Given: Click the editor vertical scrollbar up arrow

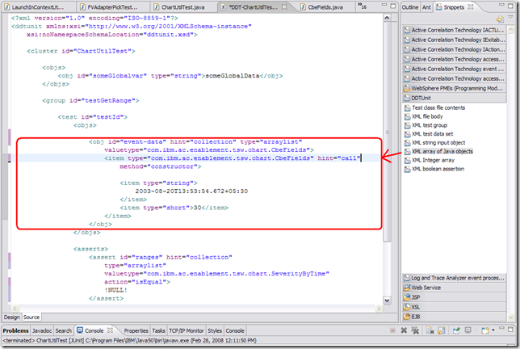Looking at the screenshot, I should 387,18.
